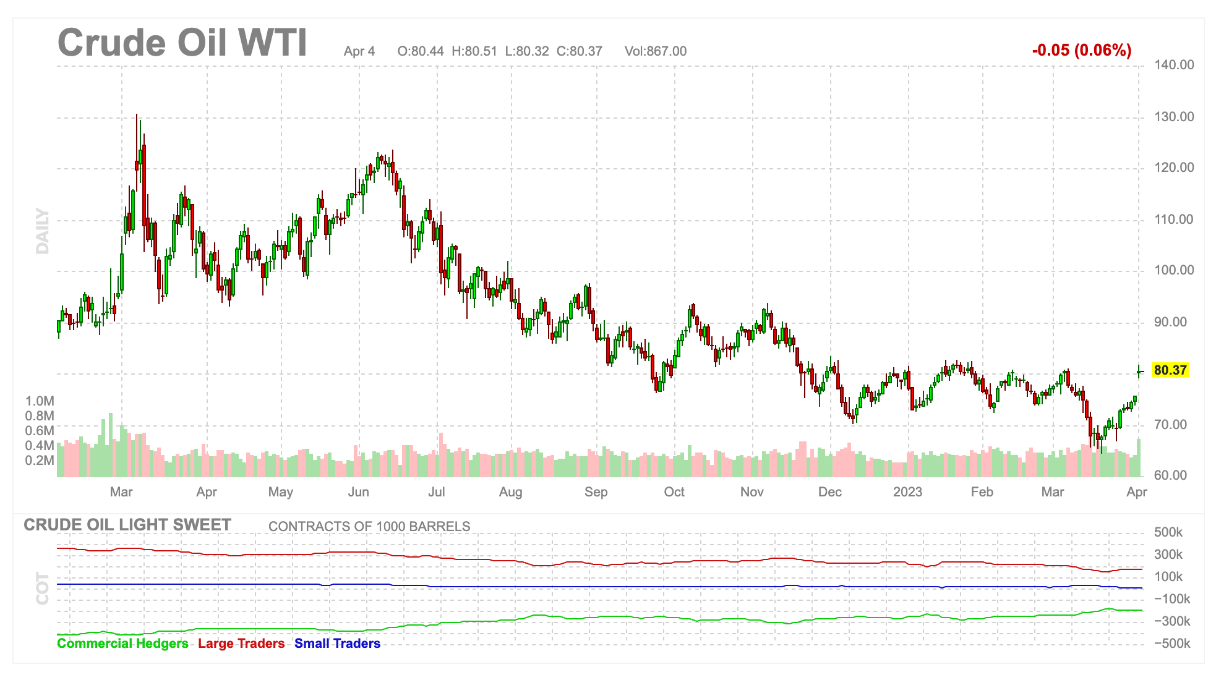Click the 0.4M volume scale label

[40, 446]
